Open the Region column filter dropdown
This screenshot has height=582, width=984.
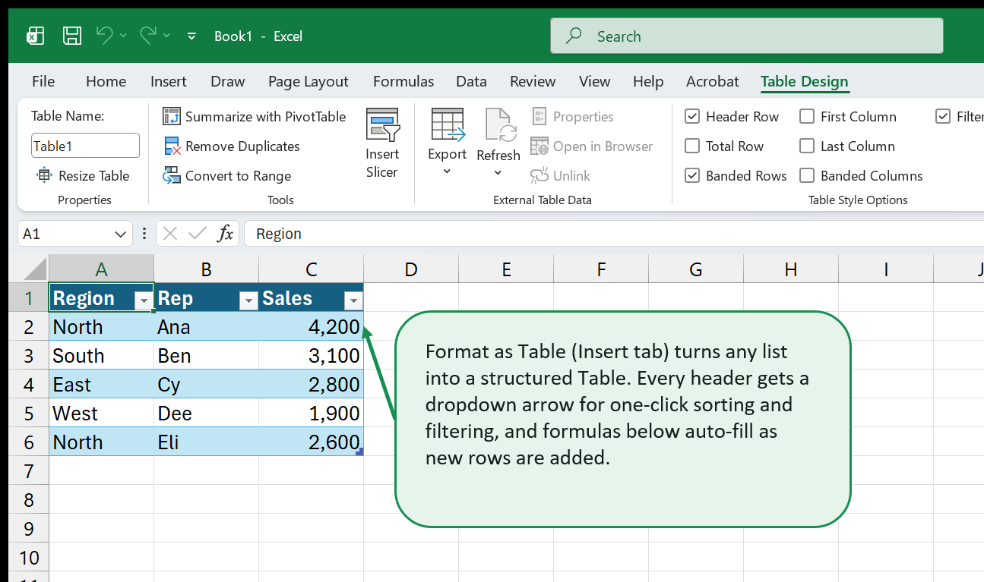(144, 301)
